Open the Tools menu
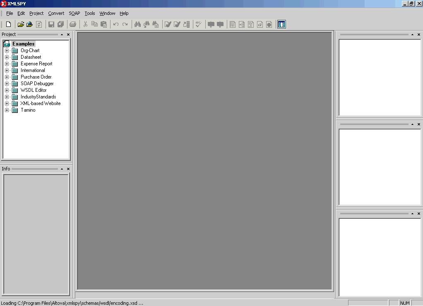423x306 pixels. click(x=90, y=13)
